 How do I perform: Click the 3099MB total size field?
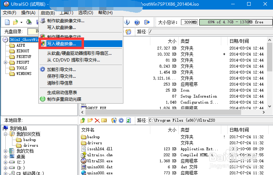[189, 22]
